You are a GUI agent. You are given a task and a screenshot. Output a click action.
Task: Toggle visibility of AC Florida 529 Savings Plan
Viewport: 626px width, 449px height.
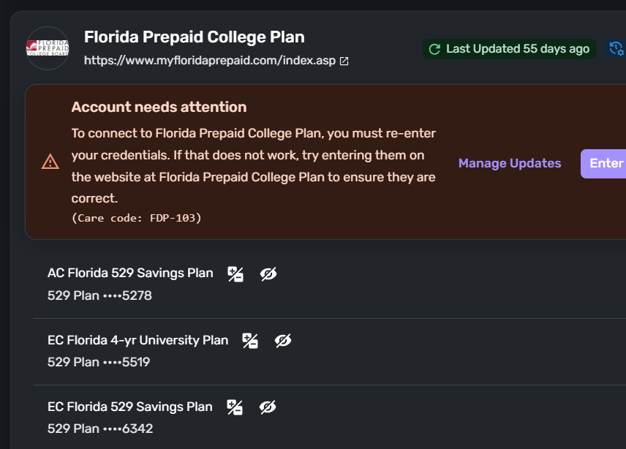tap(268, 274)
